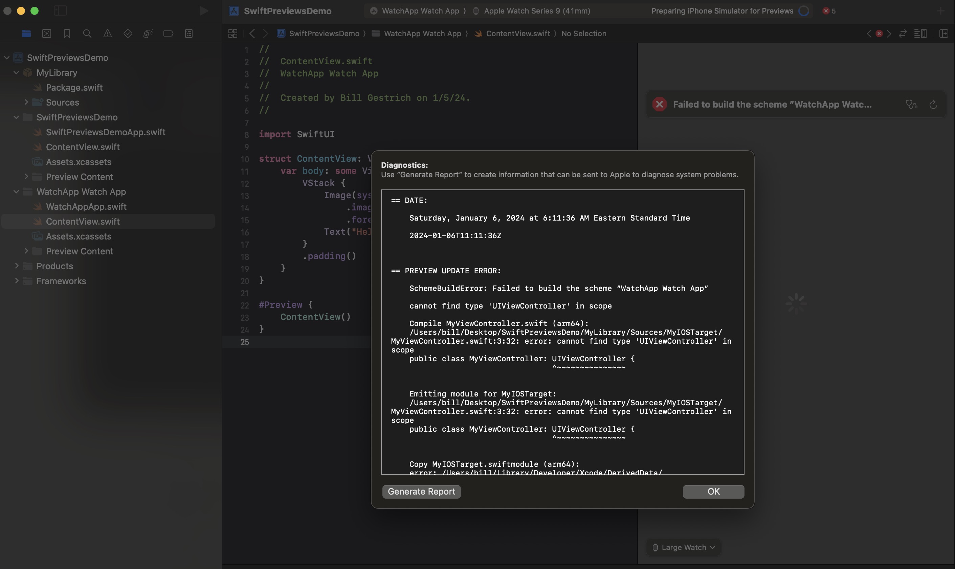Collapse the MyLibrary package
The height and width of the screenshot is (569, 955).
pos(16,72)
